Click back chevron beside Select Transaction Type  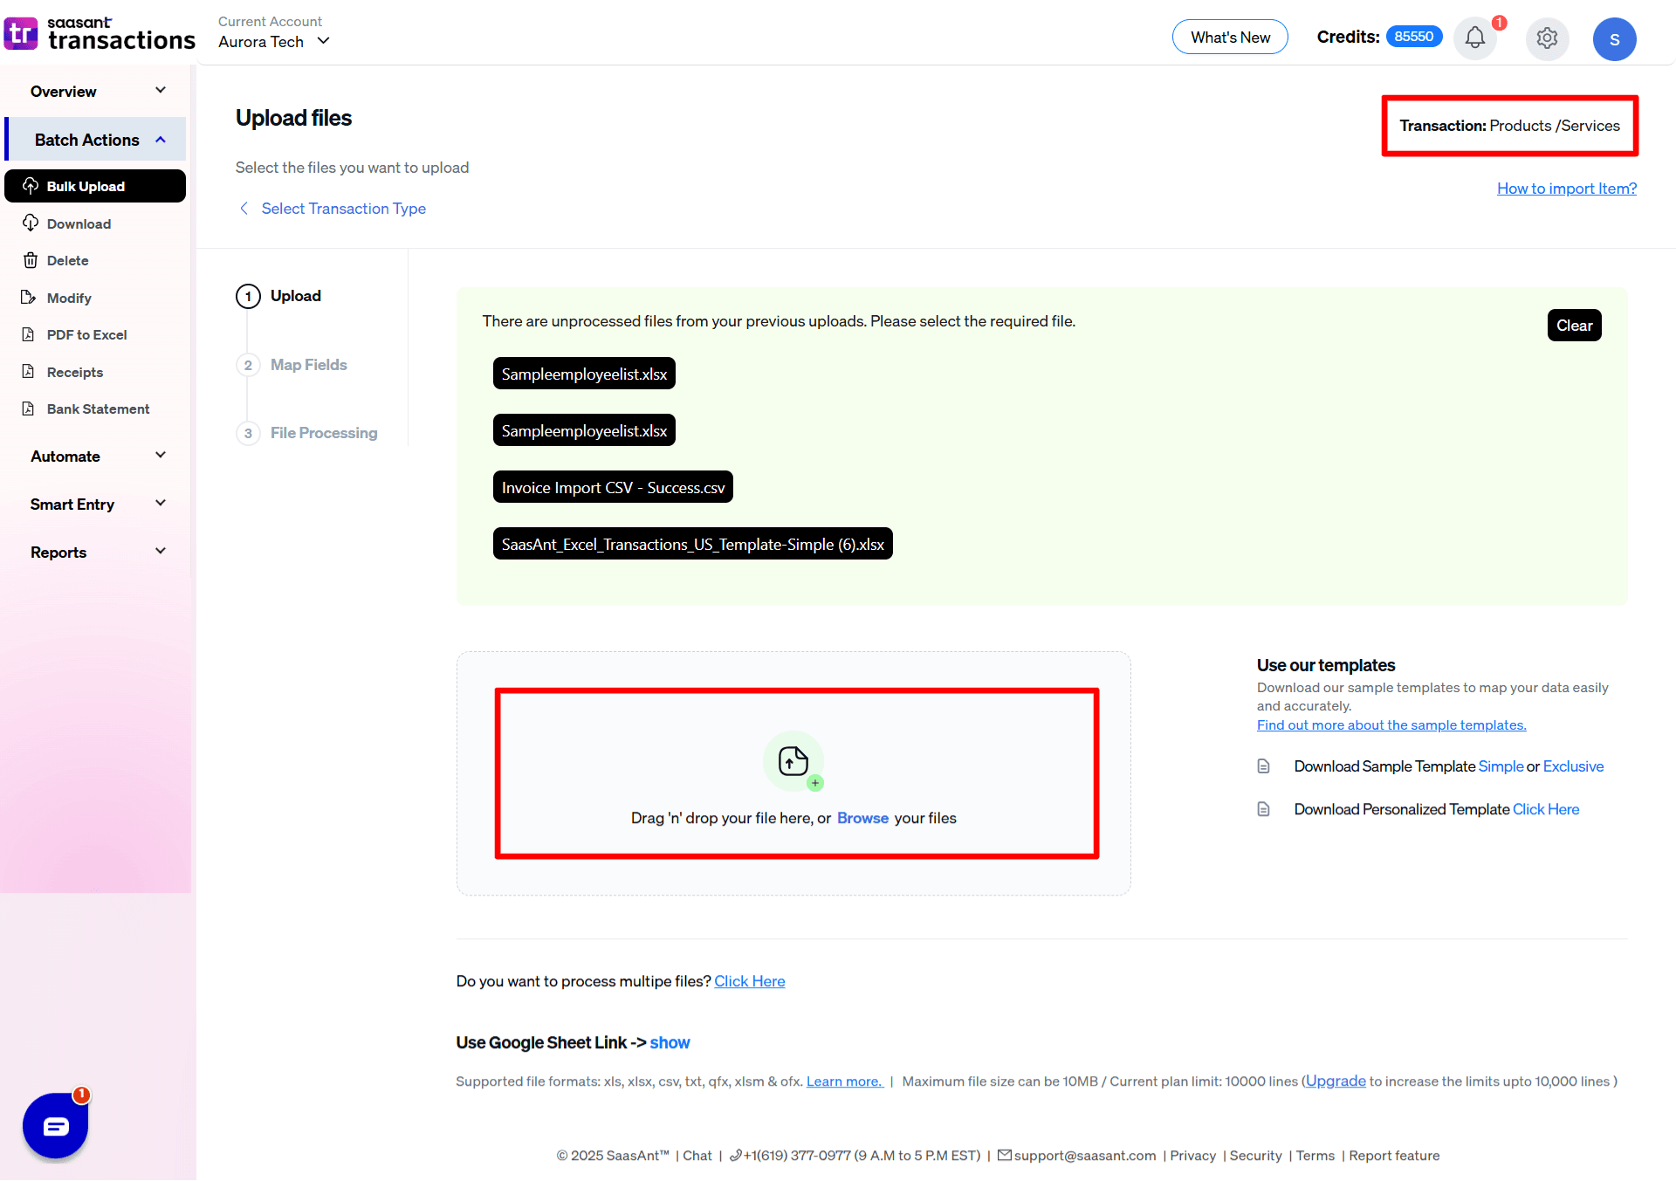coord(244,208)
